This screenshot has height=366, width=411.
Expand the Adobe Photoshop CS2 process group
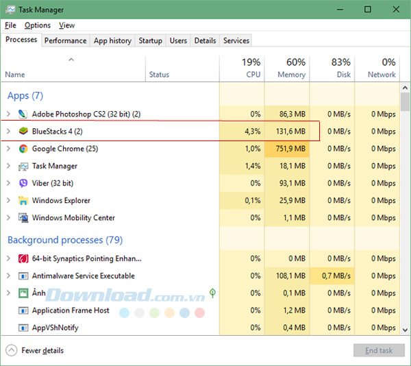[8, 114]
